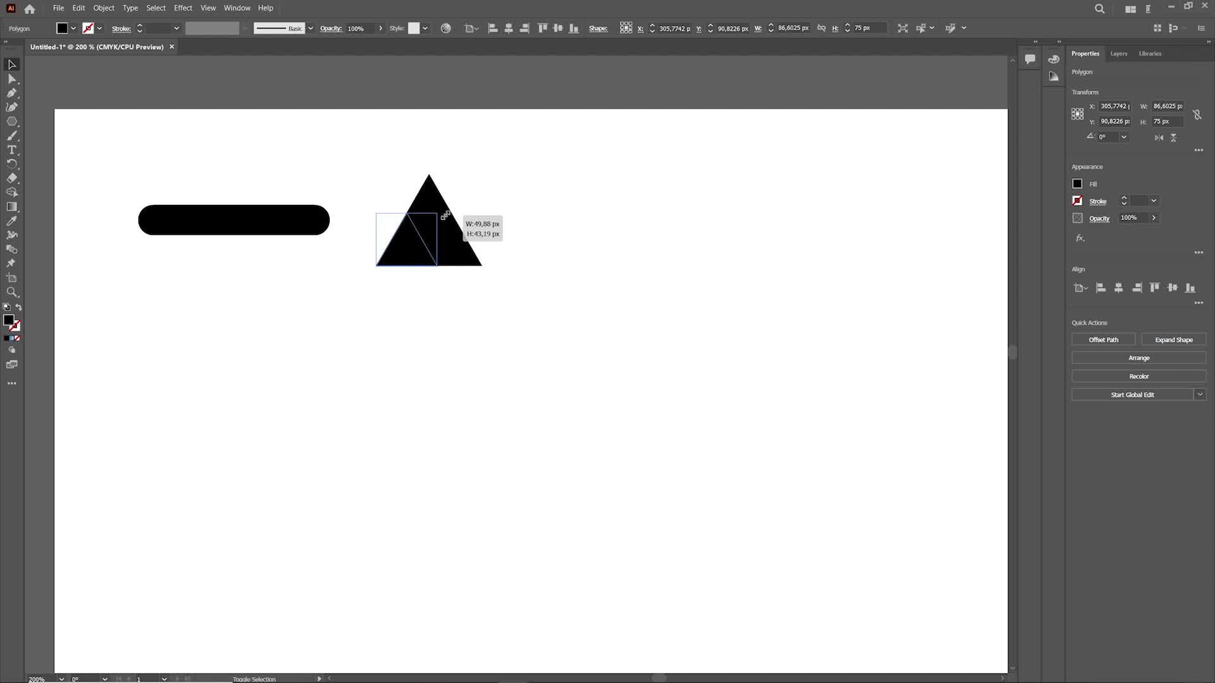Toggle constrain width and height proportions in Properties

(x=1197, y=114)
